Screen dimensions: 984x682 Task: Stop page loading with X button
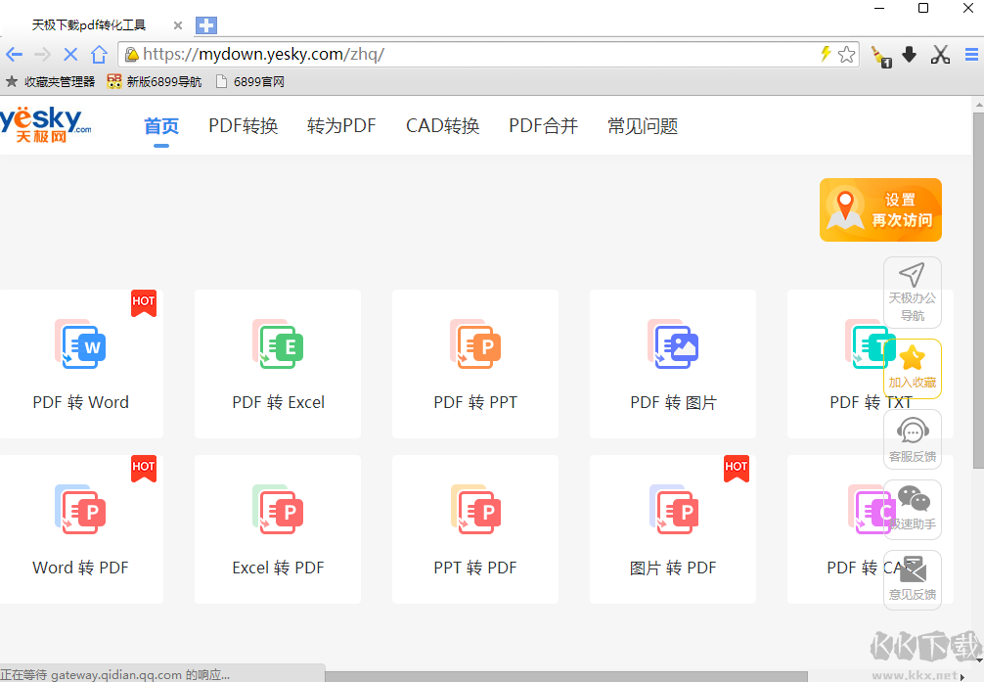click(70, 55)
